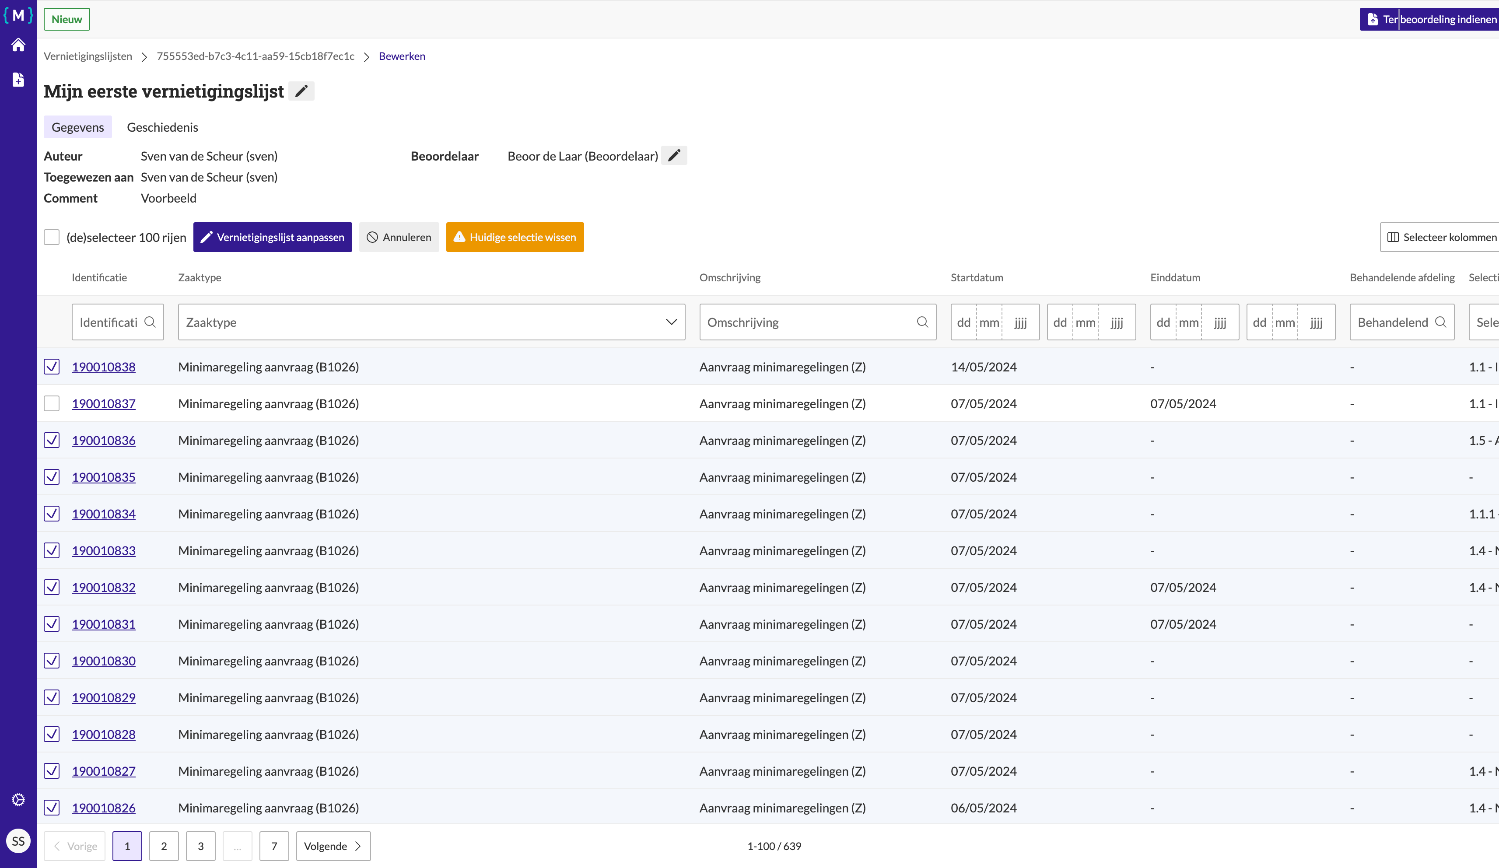Screen dimensions: 1499x868
Task: Switch to the Gegevens tab
Action: point(78,127)
